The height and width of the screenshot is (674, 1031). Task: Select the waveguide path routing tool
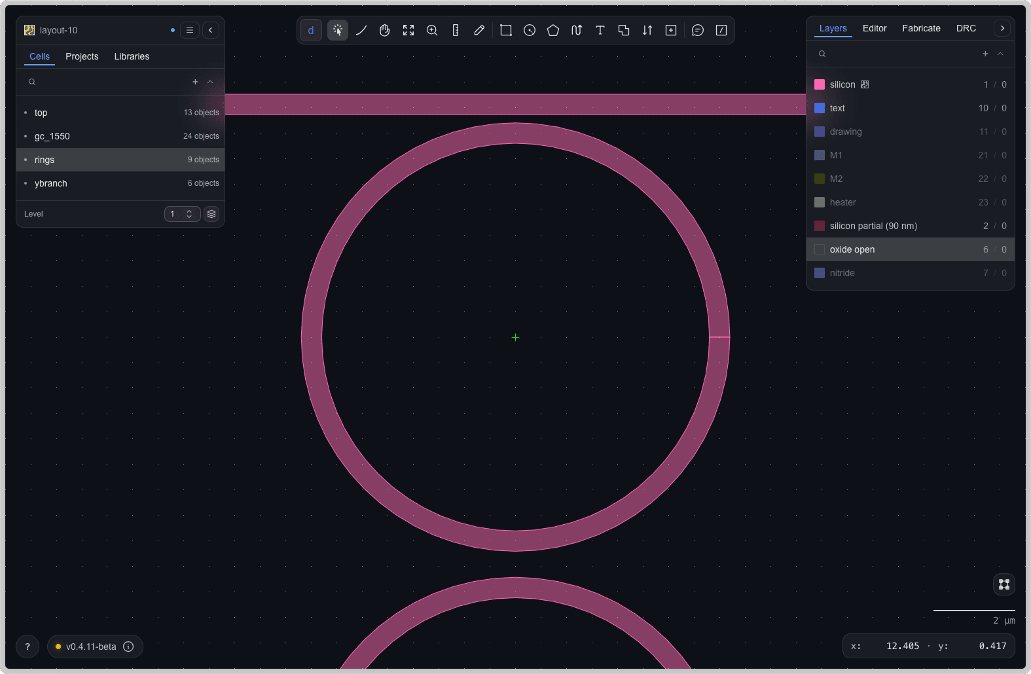coord(577,30)
